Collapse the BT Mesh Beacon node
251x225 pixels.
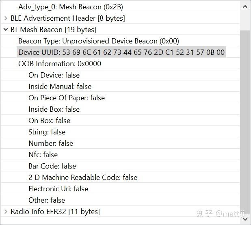[x=6, y=30]
